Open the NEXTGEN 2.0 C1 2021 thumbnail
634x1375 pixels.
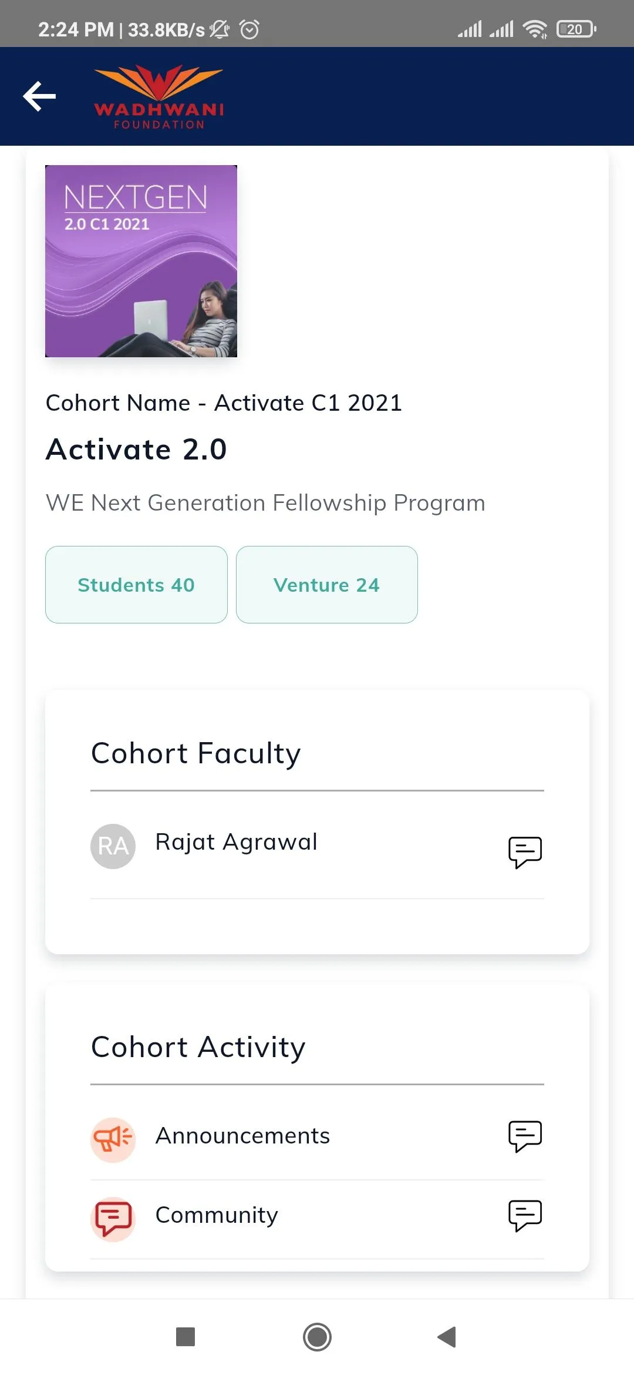[x=141, y=261]
